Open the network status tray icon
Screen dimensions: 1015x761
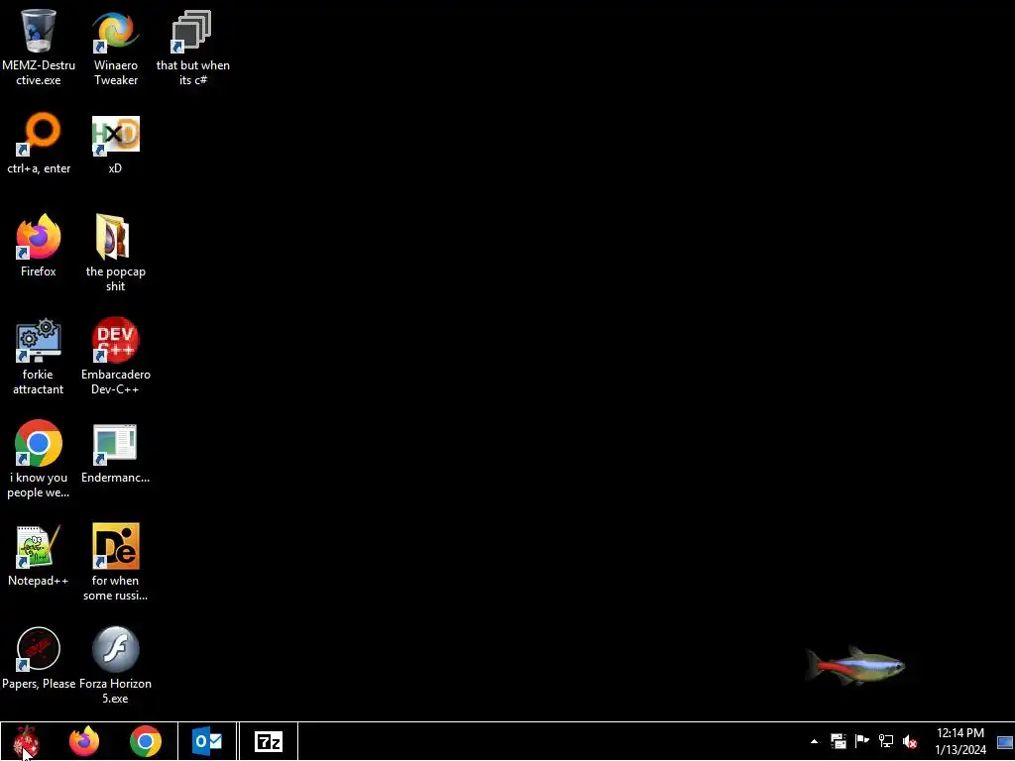(886, 741)
